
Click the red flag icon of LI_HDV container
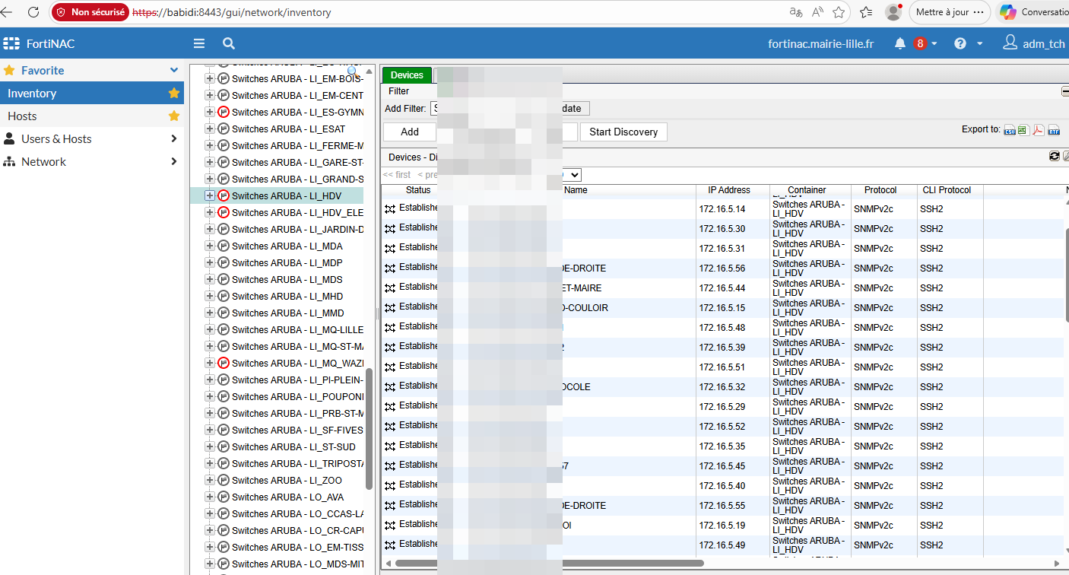click(x=224, y=196)
